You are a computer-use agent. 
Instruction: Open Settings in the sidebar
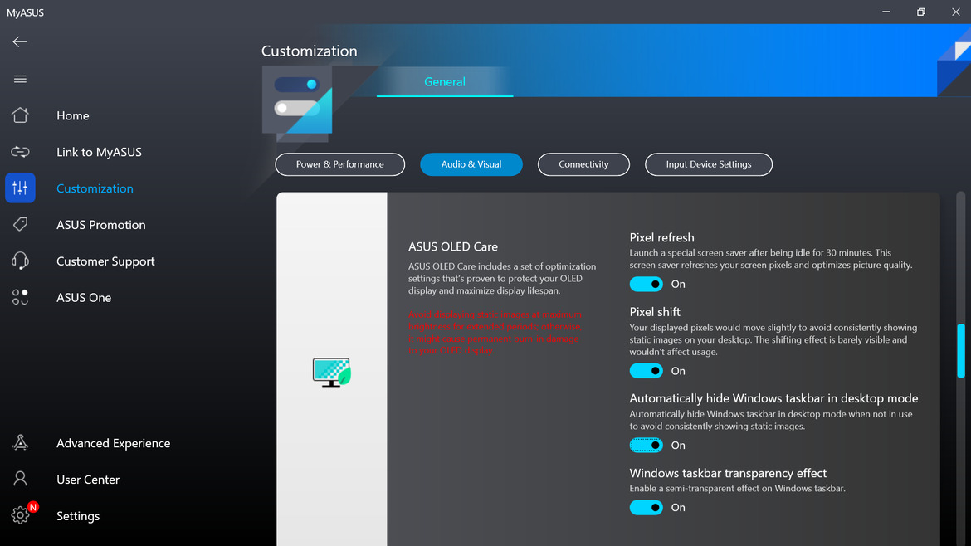click(78, 516)
